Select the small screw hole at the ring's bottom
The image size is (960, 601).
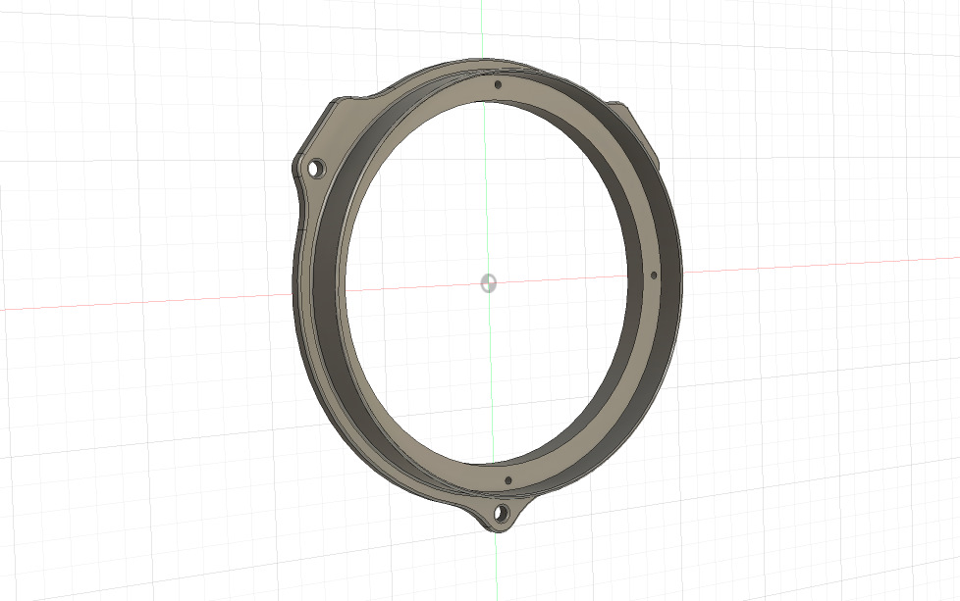507,480
